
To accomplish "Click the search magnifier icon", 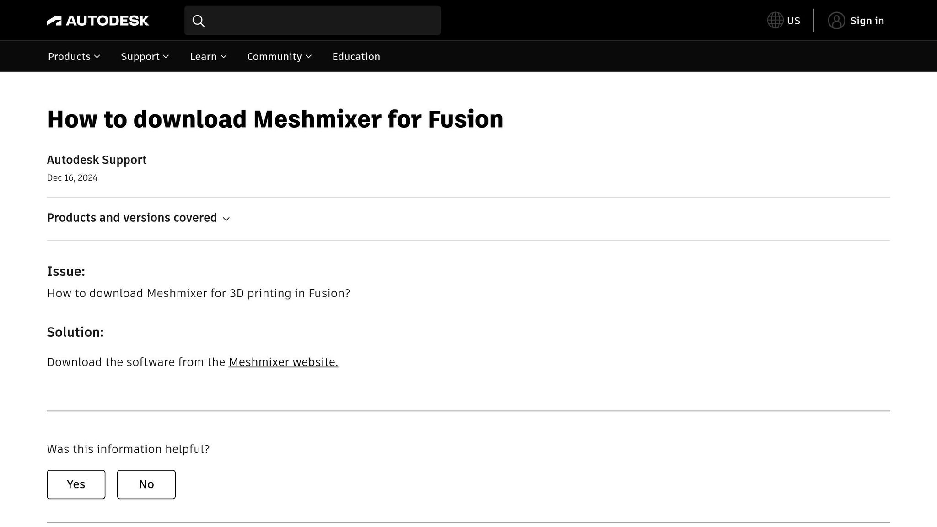I will (x=198, y=21).
